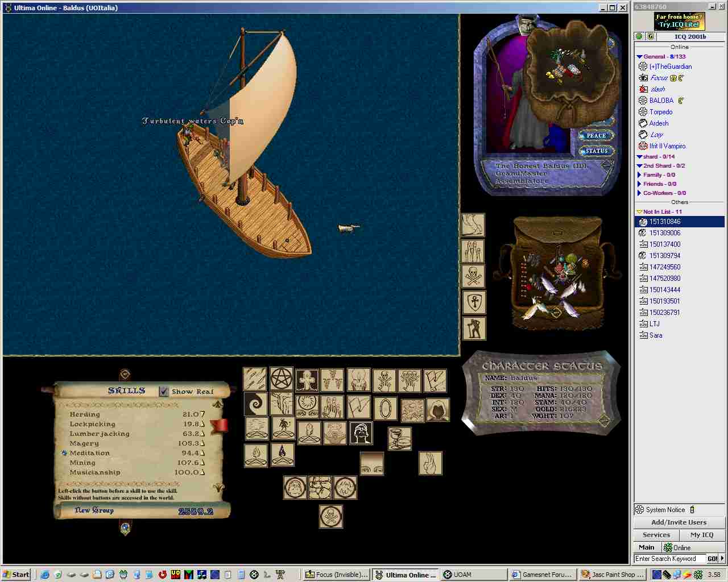
Task: Click the diagonal slashes spell icon
Action: 255,379
